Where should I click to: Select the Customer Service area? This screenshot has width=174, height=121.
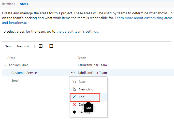24,73
